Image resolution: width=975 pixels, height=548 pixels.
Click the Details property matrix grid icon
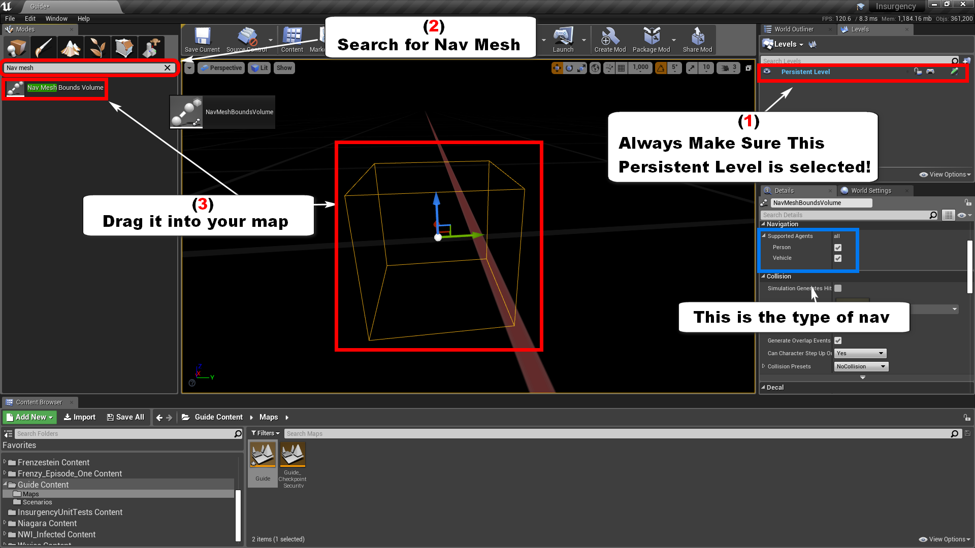pyautogui.click(x=948, y=215)
